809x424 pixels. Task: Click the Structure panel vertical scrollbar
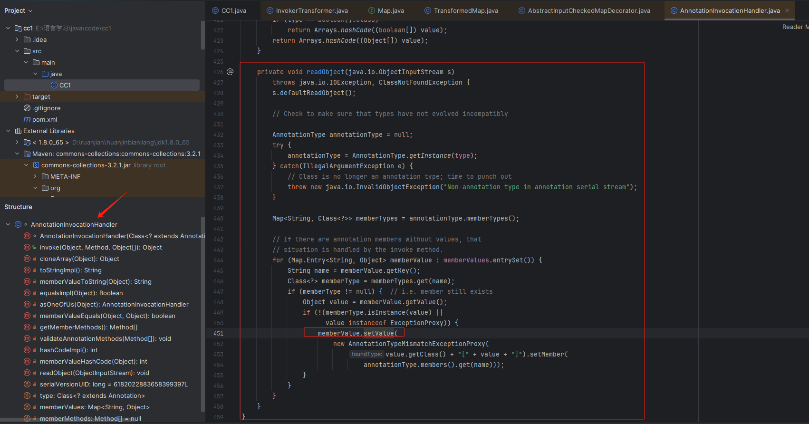point(203,314)
